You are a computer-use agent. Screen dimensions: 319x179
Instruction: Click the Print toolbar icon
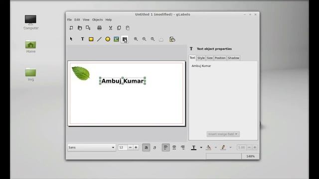[99, 28]
